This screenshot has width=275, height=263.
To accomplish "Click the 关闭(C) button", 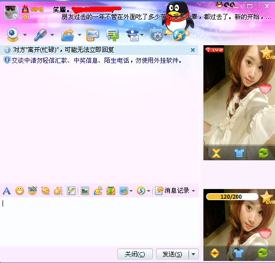I will click(x=135, y=254).
